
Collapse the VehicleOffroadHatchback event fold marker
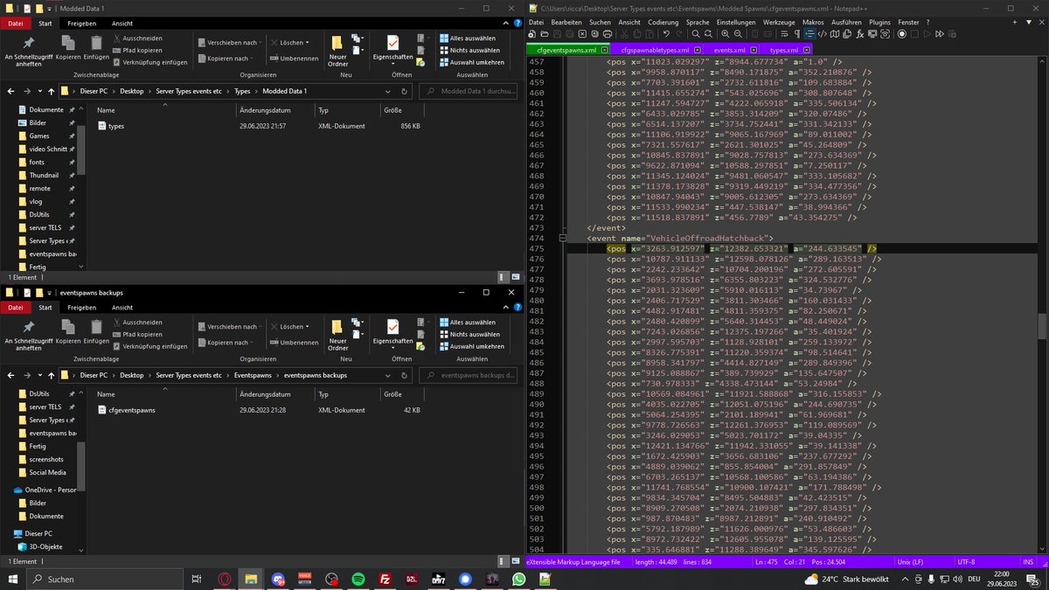click(565, 238)
